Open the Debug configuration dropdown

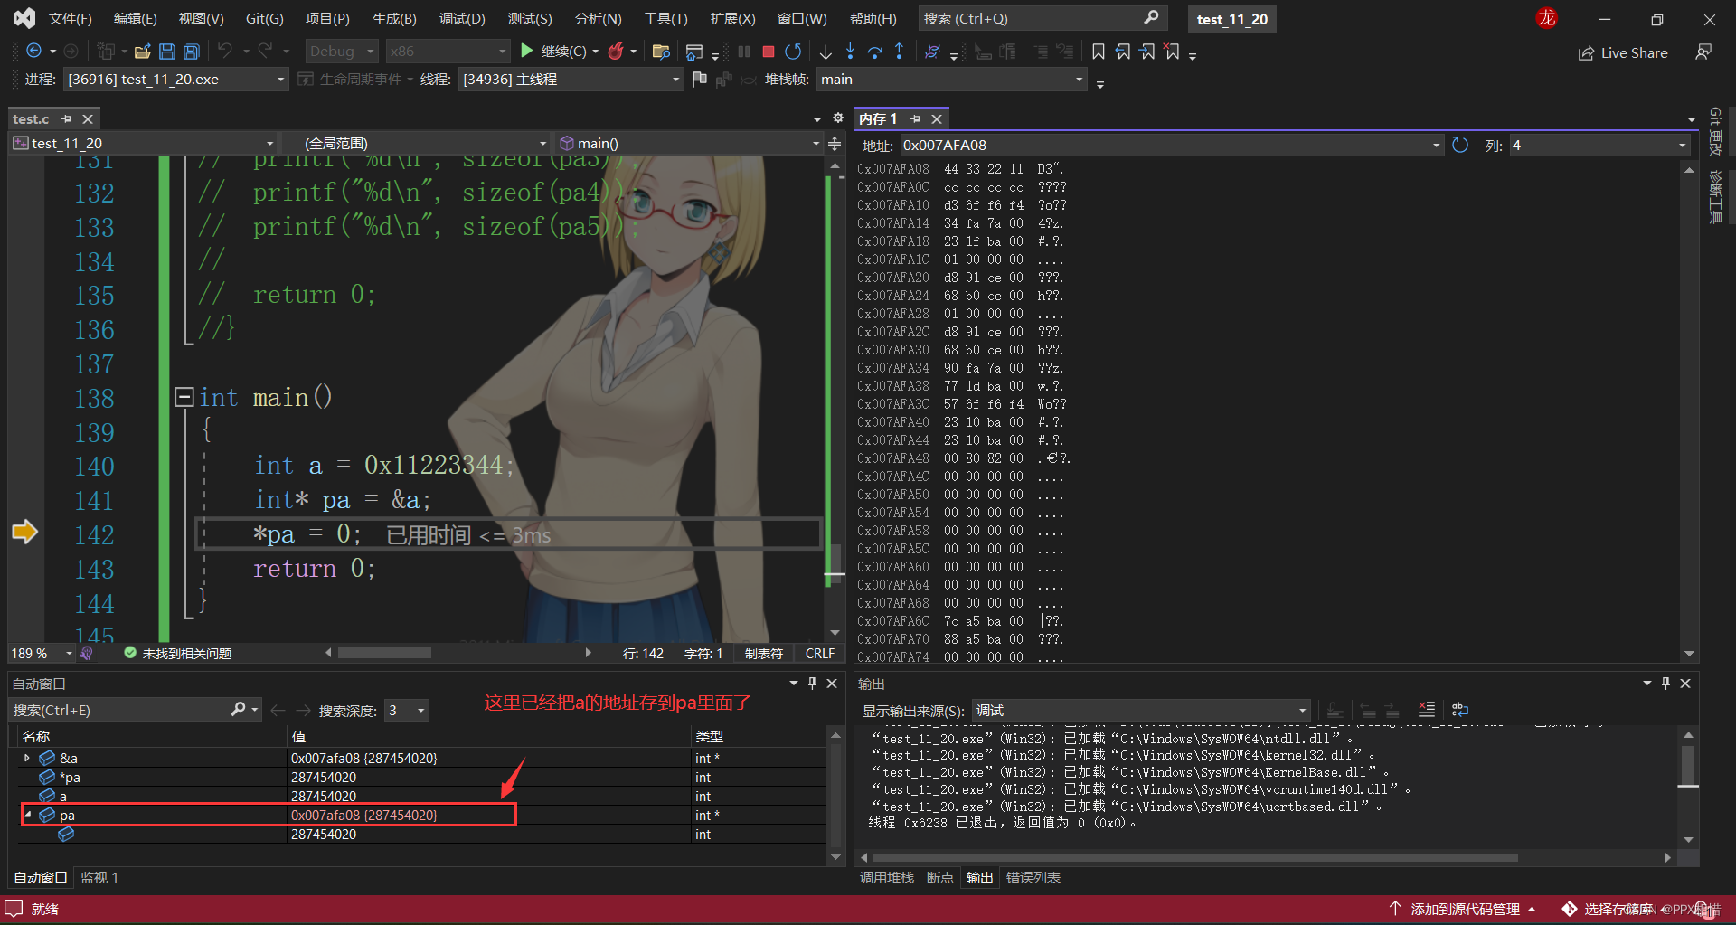pos(341,52)
